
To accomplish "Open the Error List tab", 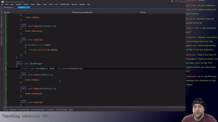I will click(6, 110).
